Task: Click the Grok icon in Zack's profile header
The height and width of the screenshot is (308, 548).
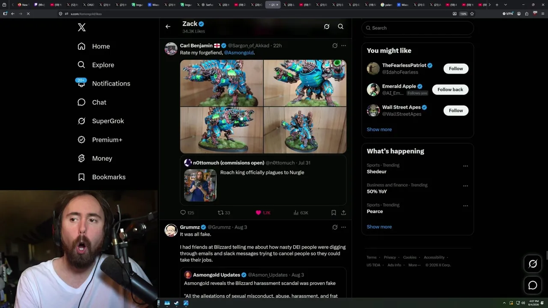Action: click(x=327, y=27)
